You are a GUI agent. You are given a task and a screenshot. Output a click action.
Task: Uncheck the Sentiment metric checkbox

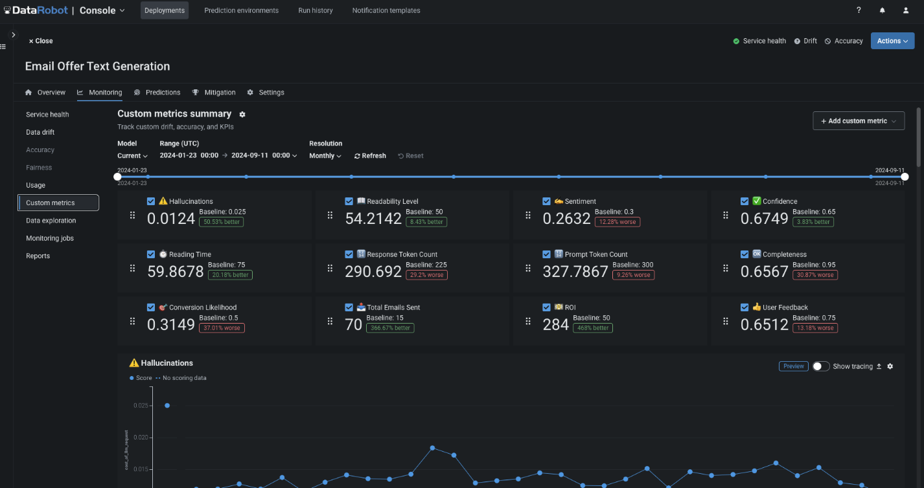[x=546, y=201]
